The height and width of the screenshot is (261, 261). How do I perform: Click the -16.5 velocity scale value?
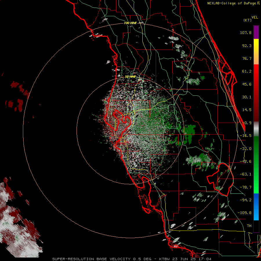(x=246, y=136)
